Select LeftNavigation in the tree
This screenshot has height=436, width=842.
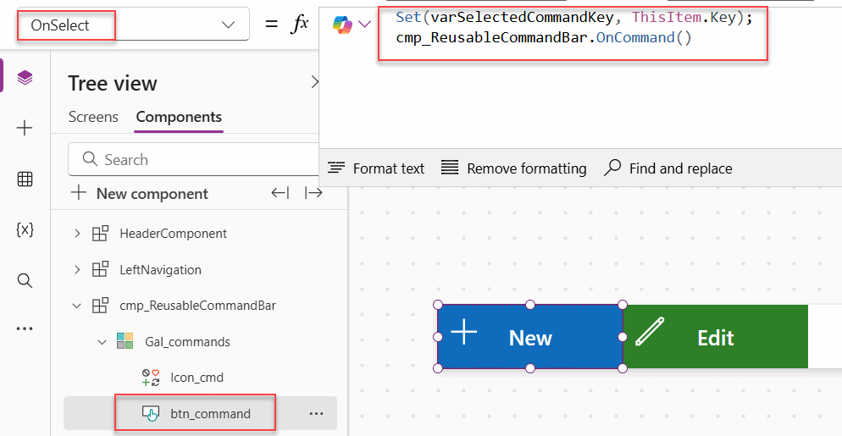point(160,269)
